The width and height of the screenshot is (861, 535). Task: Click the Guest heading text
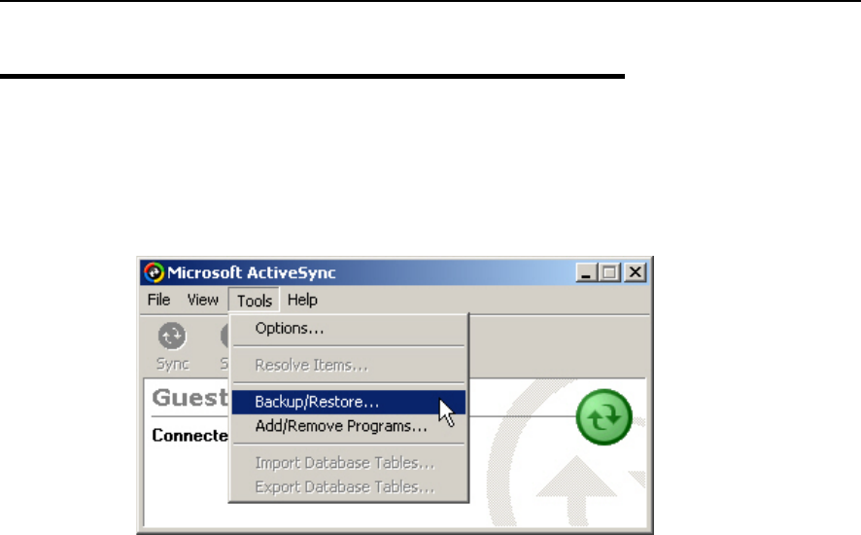click(x=189, y=397)
